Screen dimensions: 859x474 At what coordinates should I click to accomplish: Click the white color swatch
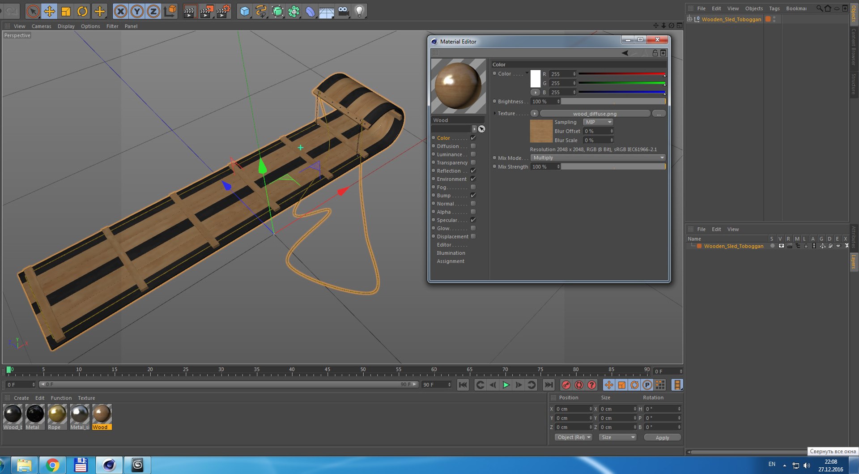tap(536, 78)
